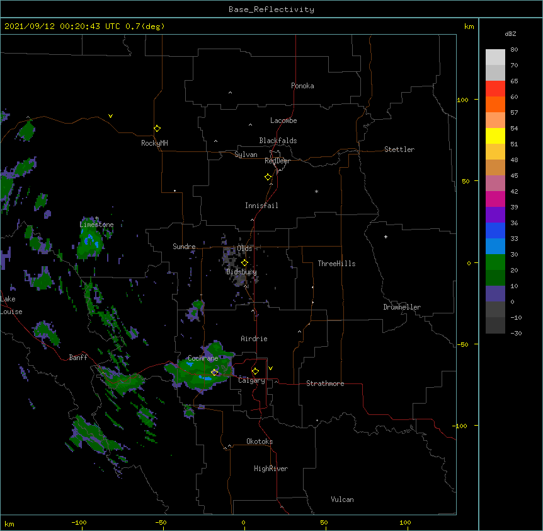Click the Airdrie city label
The width and height of the screenshot is (543, 531).
[x=254, y=339]
